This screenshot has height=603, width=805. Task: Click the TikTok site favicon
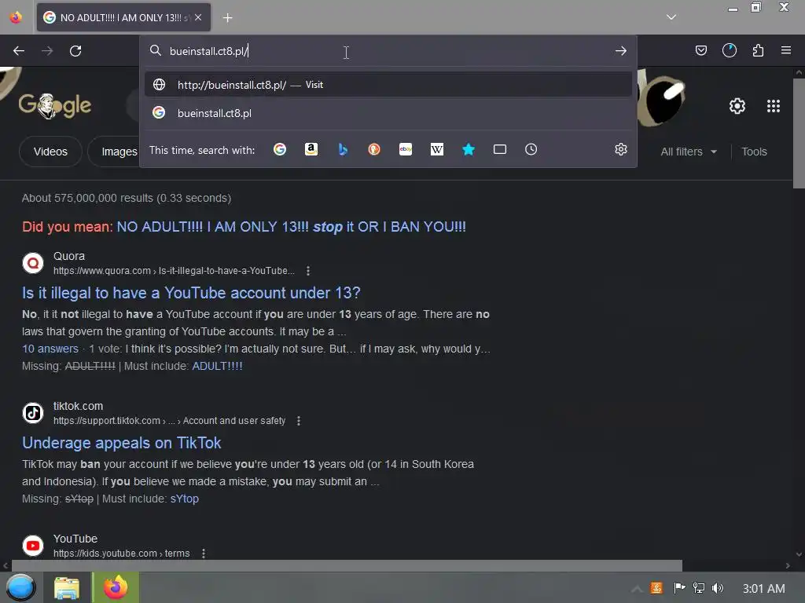point(33,413)
